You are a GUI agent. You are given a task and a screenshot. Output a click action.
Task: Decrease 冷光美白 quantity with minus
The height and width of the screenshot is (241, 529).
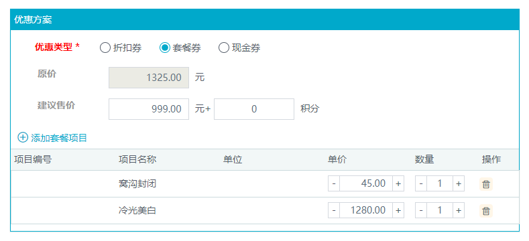tap(420, 210)
